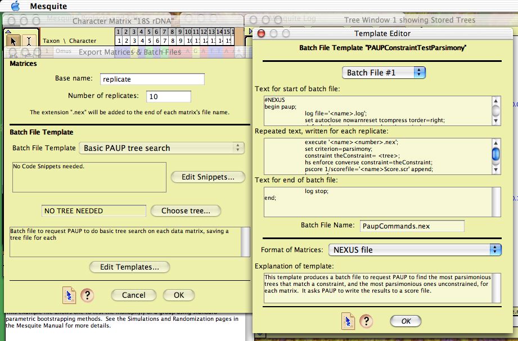
Task: Click OK in the Template Editor
Action: [406, 321]
